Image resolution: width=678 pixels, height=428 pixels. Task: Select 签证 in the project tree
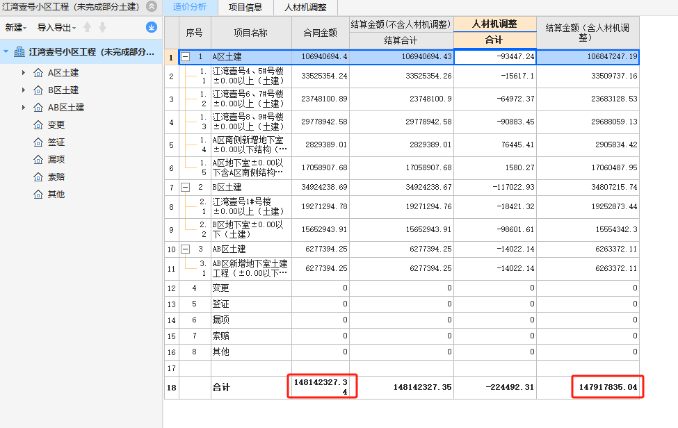[56, 142]
